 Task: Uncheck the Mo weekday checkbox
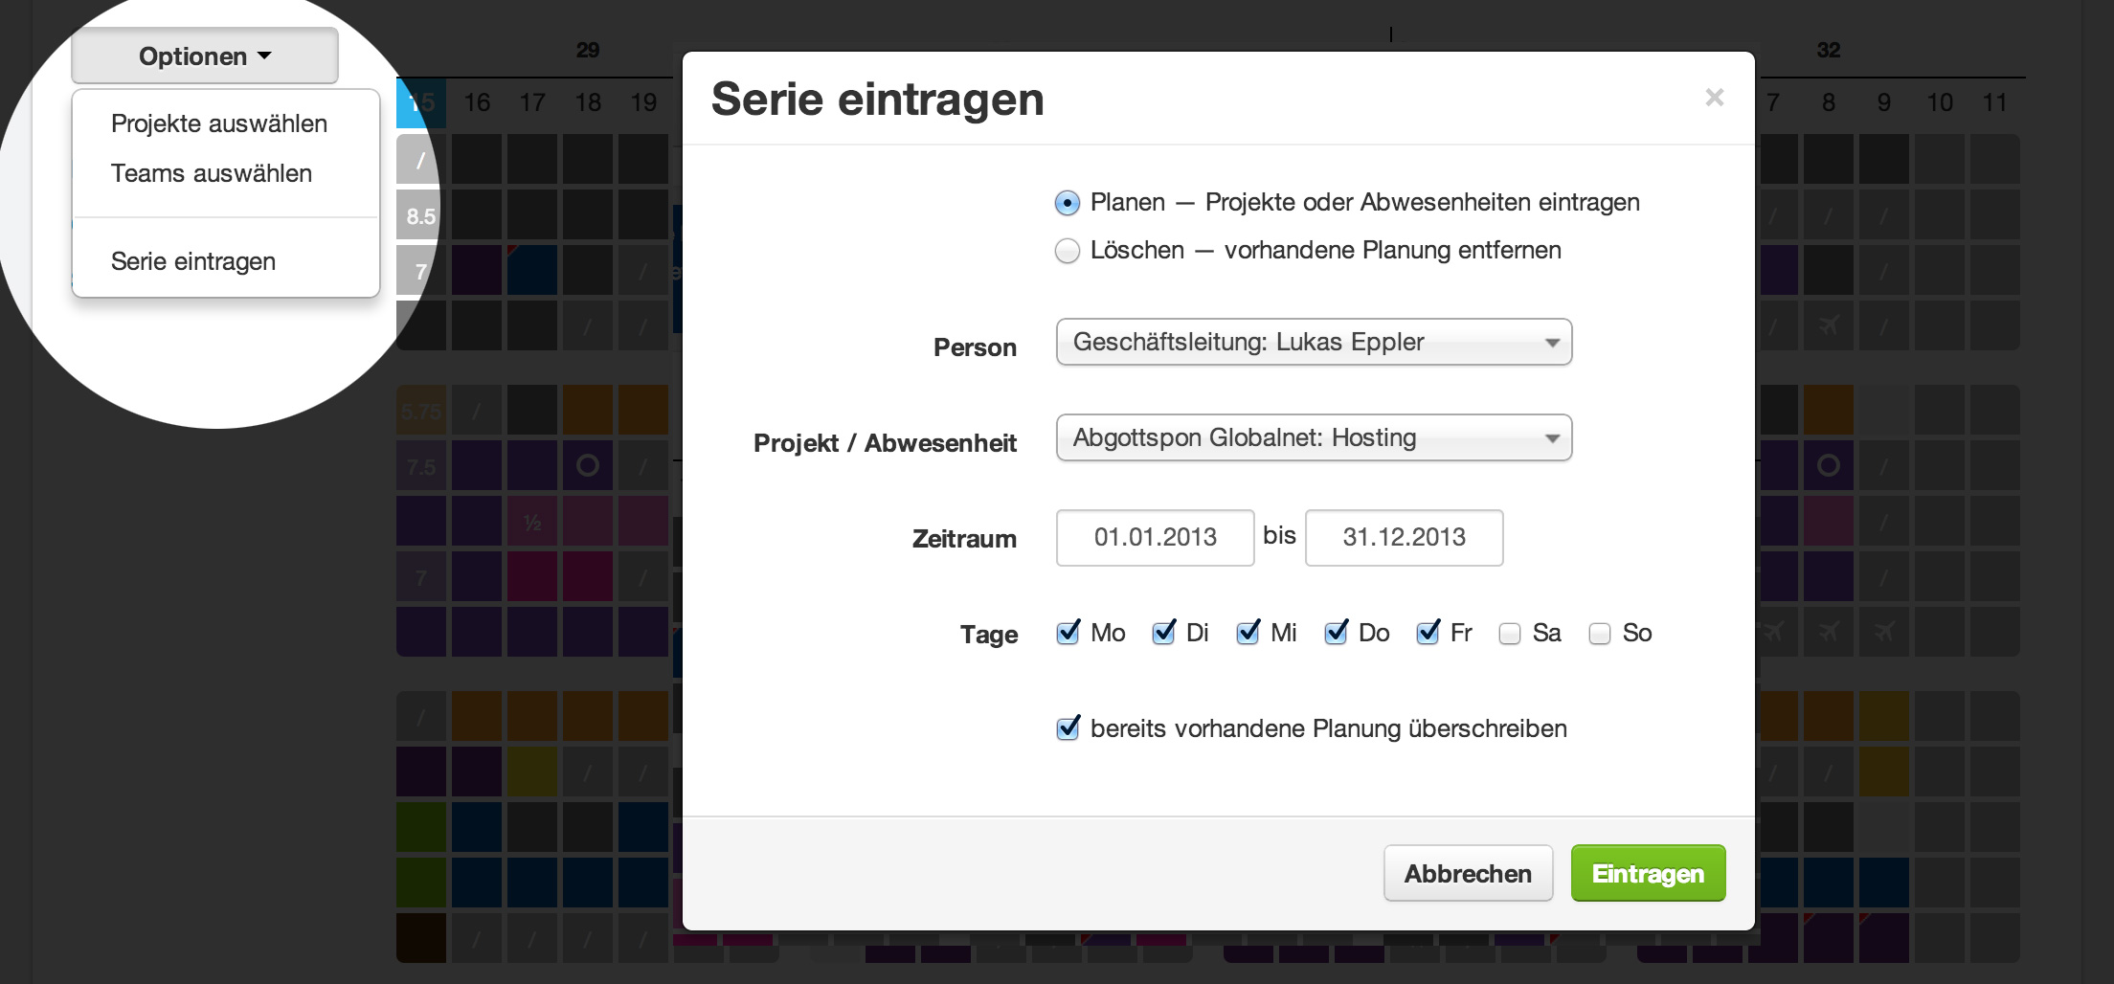click(x=1068, y=634)
